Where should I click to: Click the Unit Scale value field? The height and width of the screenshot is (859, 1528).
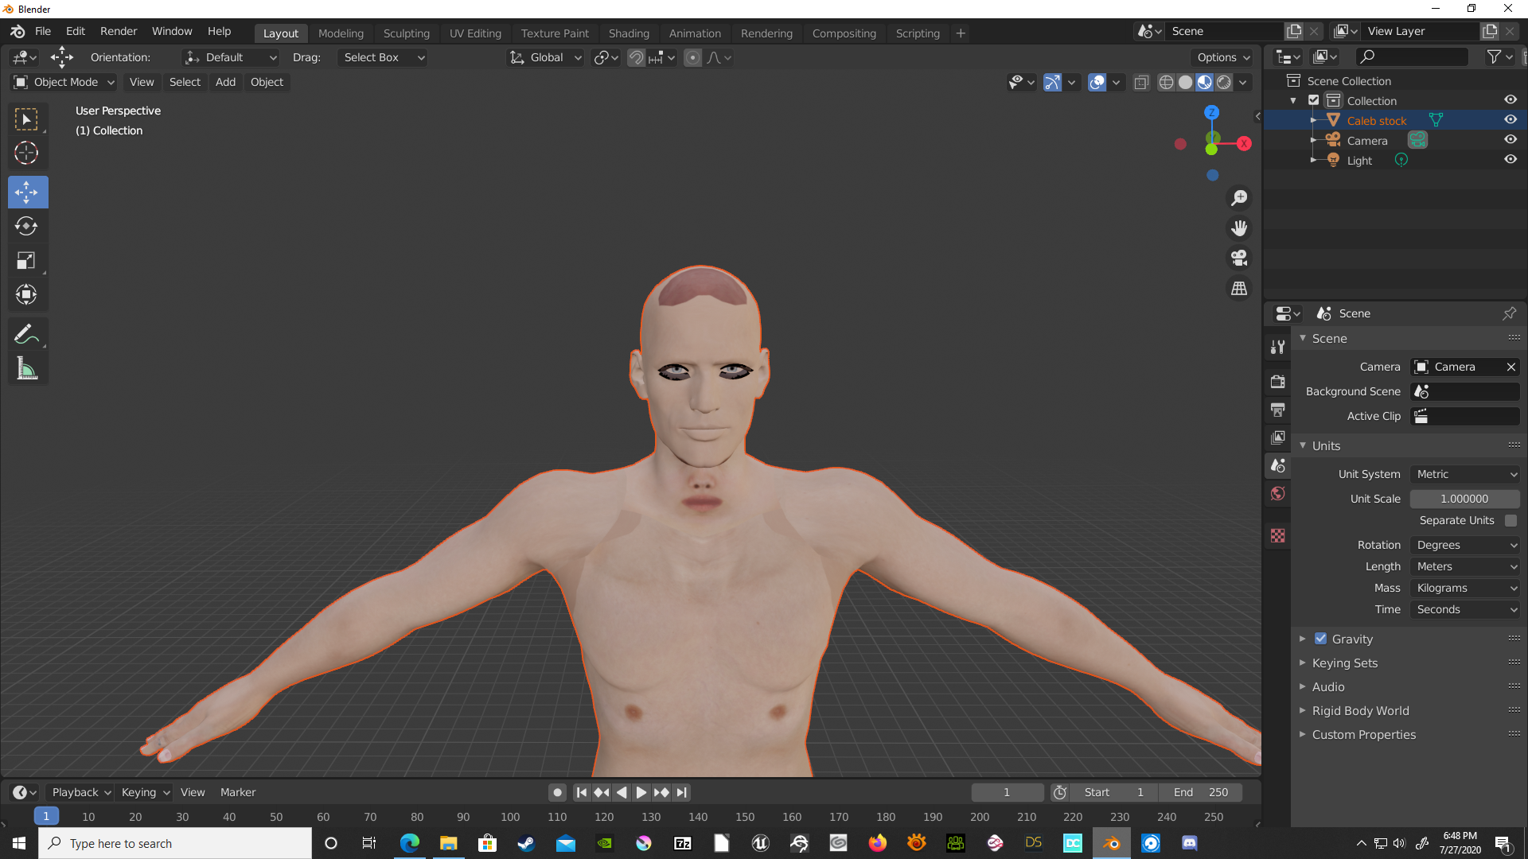pyautogui.click(x=1464, y=499)
